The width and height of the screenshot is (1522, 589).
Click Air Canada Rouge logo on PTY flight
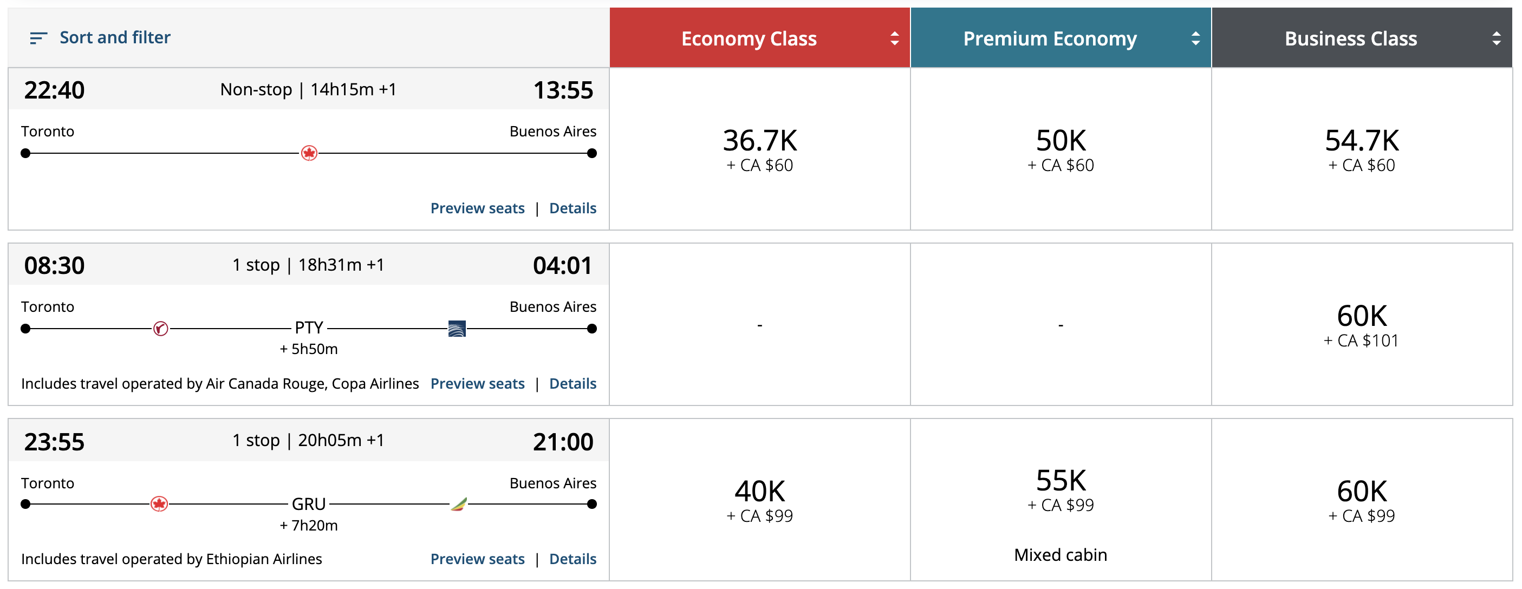tap(161, 329)
